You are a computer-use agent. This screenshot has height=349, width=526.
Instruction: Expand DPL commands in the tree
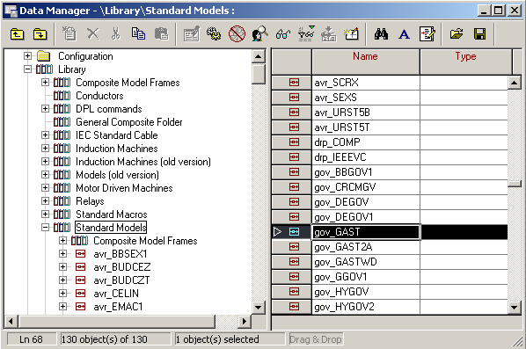(x=45, y=109)
